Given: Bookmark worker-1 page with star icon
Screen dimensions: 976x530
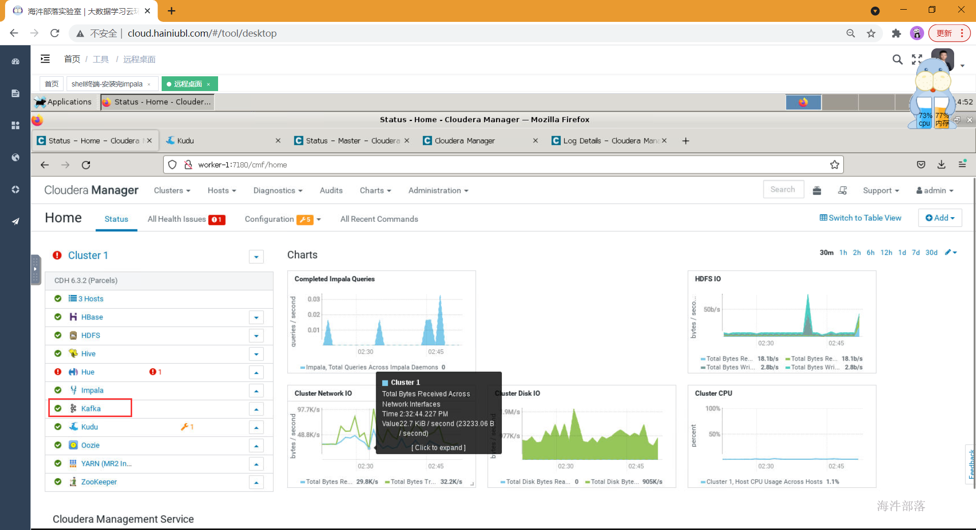Looking at the screenshot, I should coord(834,165).
